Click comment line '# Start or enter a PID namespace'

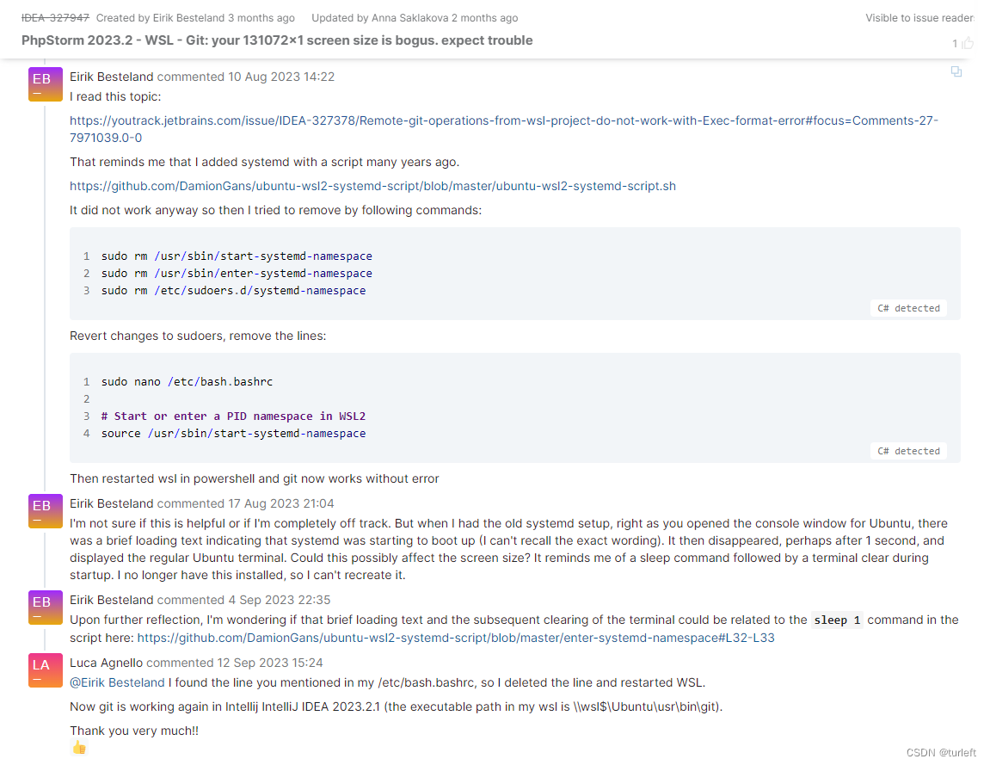234,416
